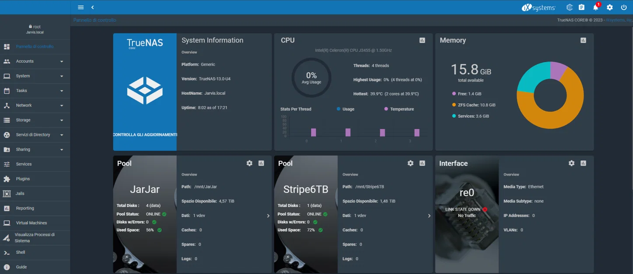The width and height of the screenshot is (633, 274).
Task: Click the Version TrueNAS-13.0-U4 text
Action: pyautogui.click(x=206, y=79)
